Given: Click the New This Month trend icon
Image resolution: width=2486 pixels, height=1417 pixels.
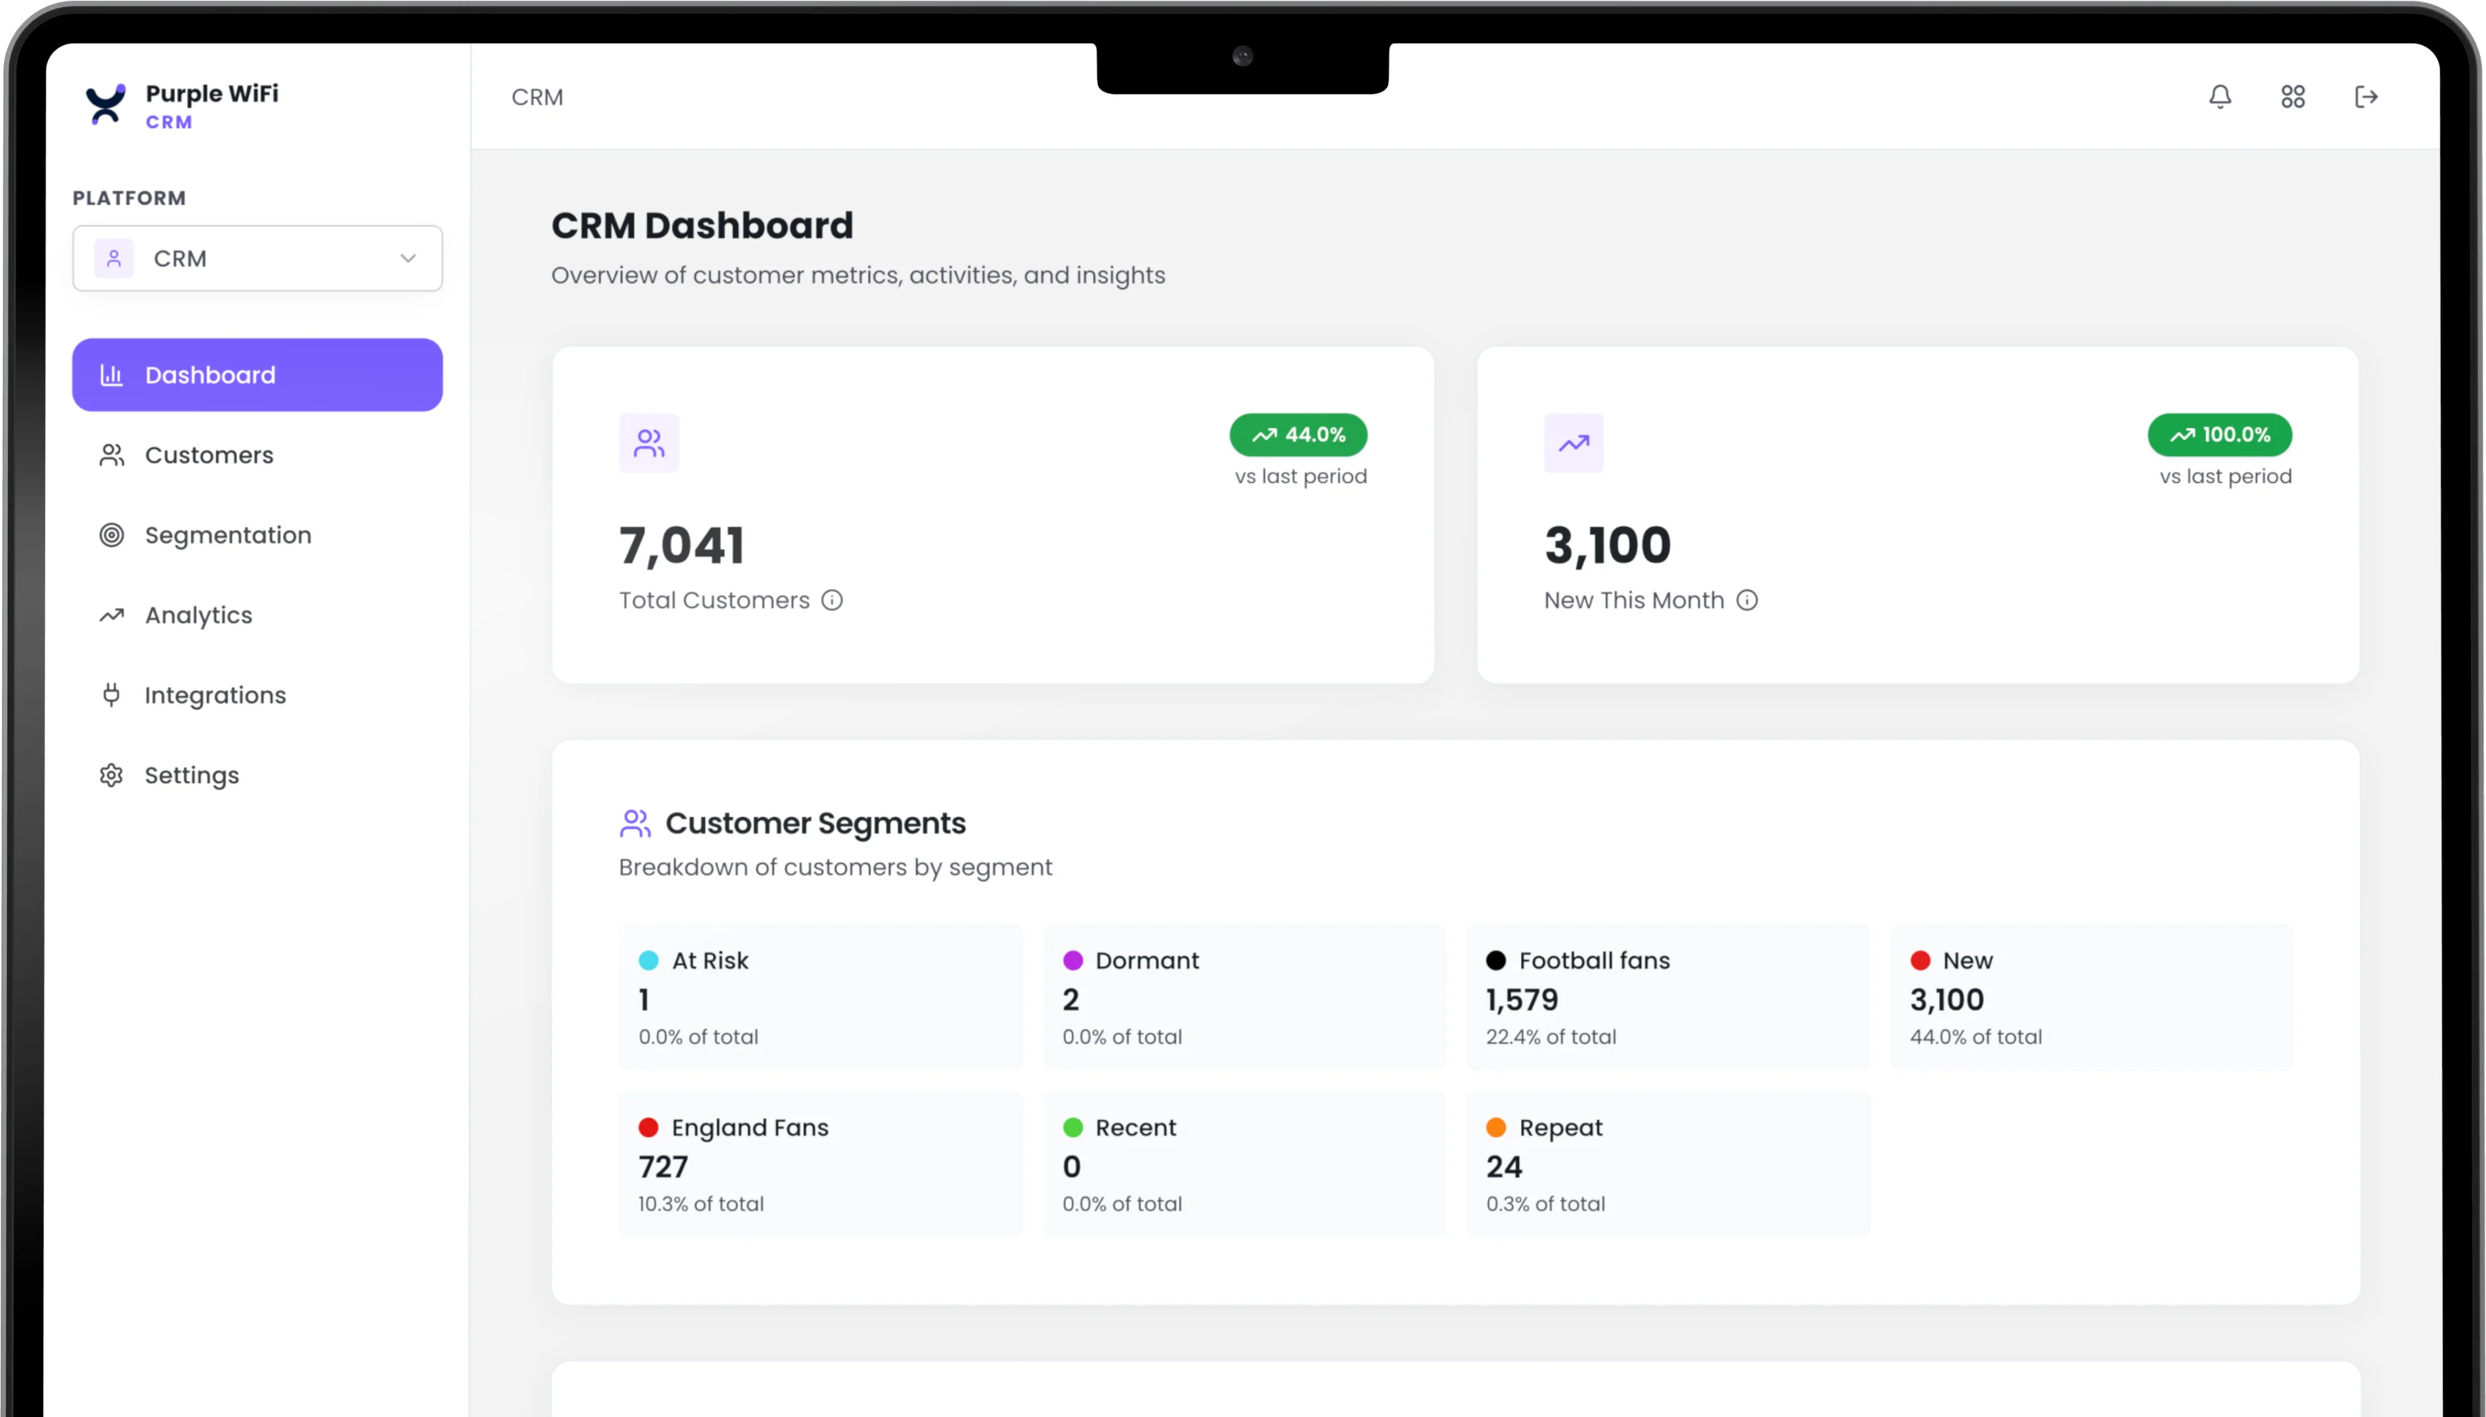Looking at the screenshot, I should point(1573,442).
